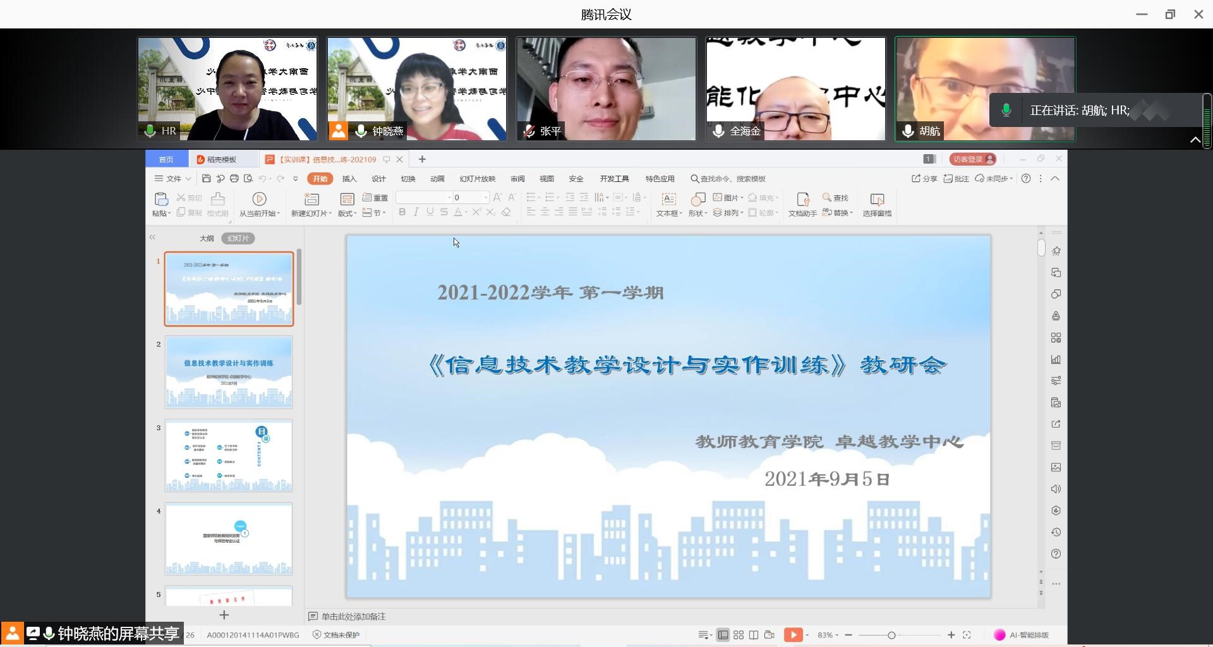Toggle underline formatting

[430, 212]
